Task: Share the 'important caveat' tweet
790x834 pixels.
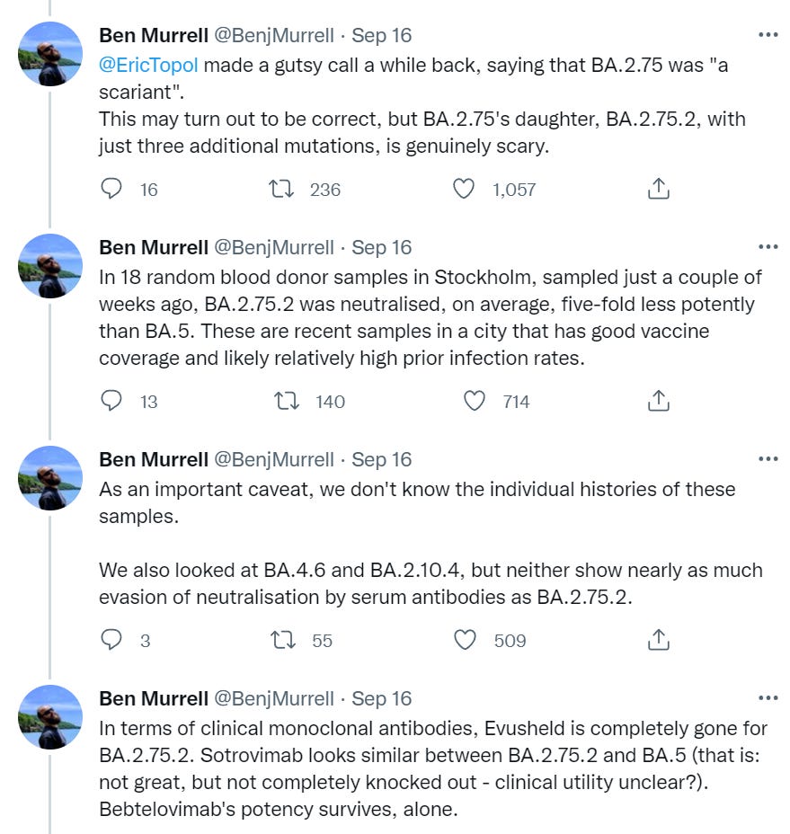Action: coord(659,640)
